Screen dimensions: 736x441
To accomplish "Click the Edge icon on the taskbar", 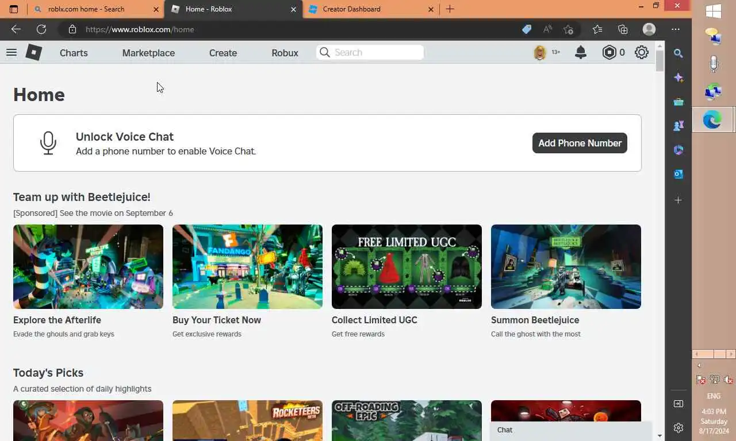I will point(713,119).
